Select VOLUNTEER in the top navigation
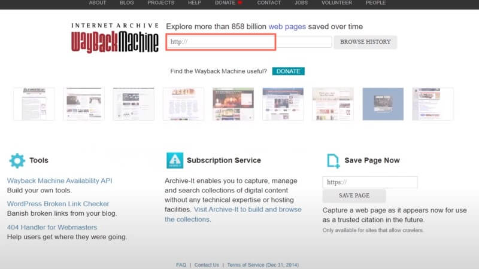Viewport: 479px width, 269px height. pyautogui.click(x=336, y=3)
